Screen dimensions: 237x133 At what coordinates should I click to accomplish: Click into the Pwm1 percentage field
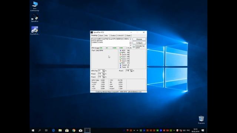[128, 71]
